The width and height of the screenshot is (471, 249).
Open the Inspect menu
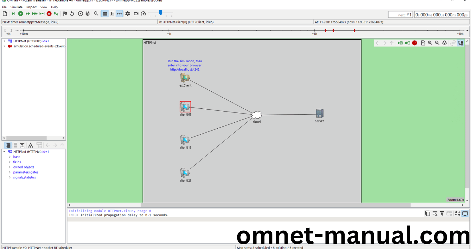pos(31,7)
